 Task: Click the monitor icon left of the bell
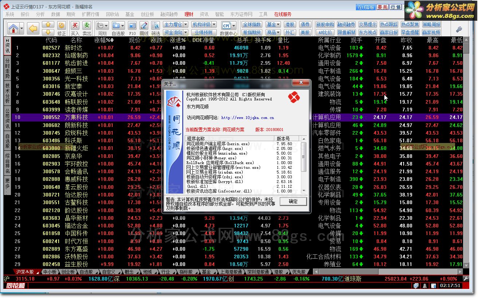[x=416, y=286]
